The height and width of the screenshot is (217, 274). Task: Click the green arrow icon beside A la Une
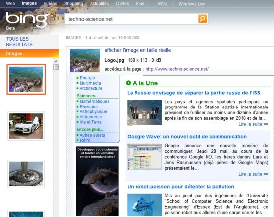(128, 83)
